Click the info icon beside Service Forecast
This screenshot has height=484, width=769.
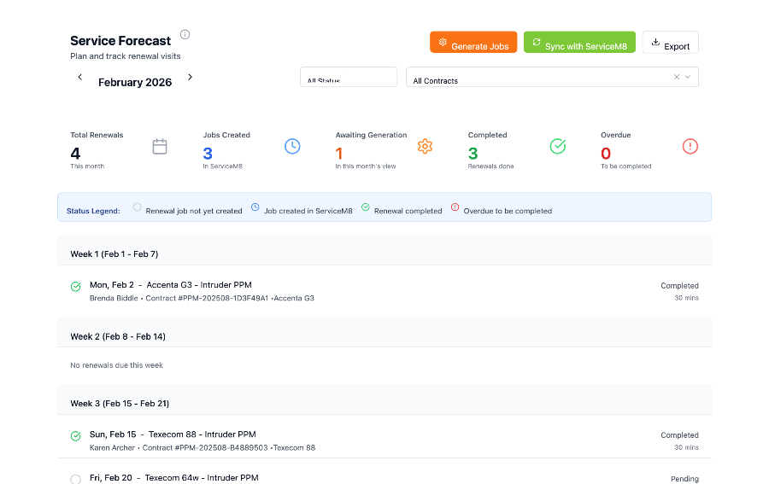185,35
